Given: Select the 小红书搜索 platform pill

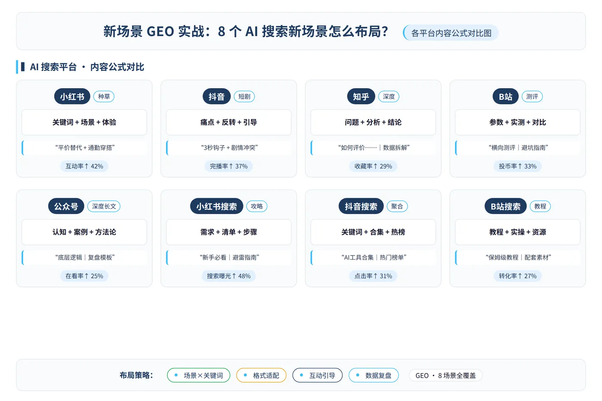Looking at the screenshot, I should pos(217,206).
